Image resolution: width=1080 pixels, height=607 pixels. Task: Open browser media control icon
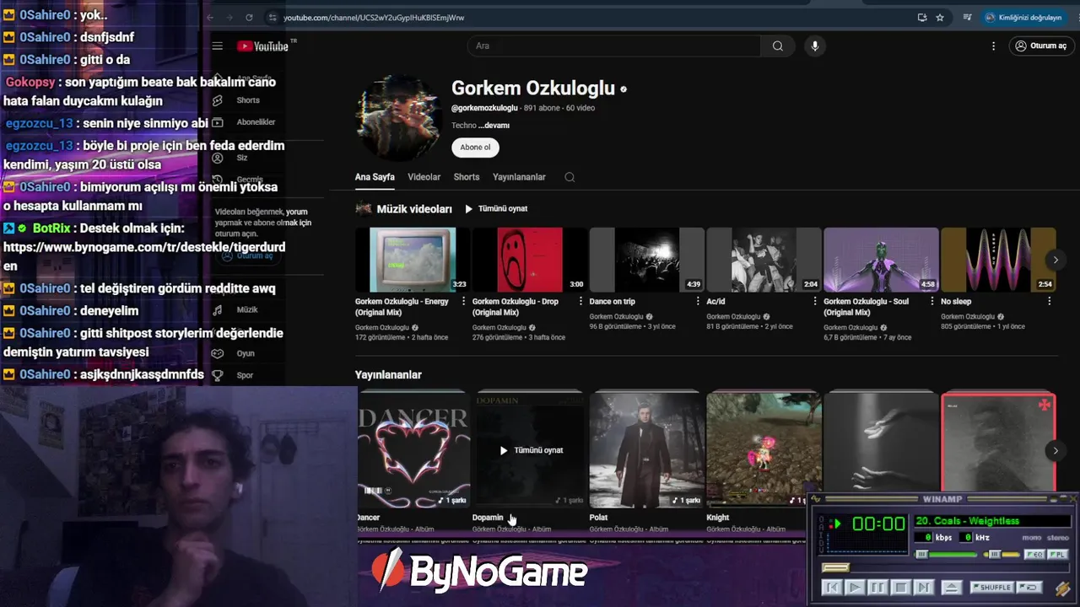coord(967,18)
